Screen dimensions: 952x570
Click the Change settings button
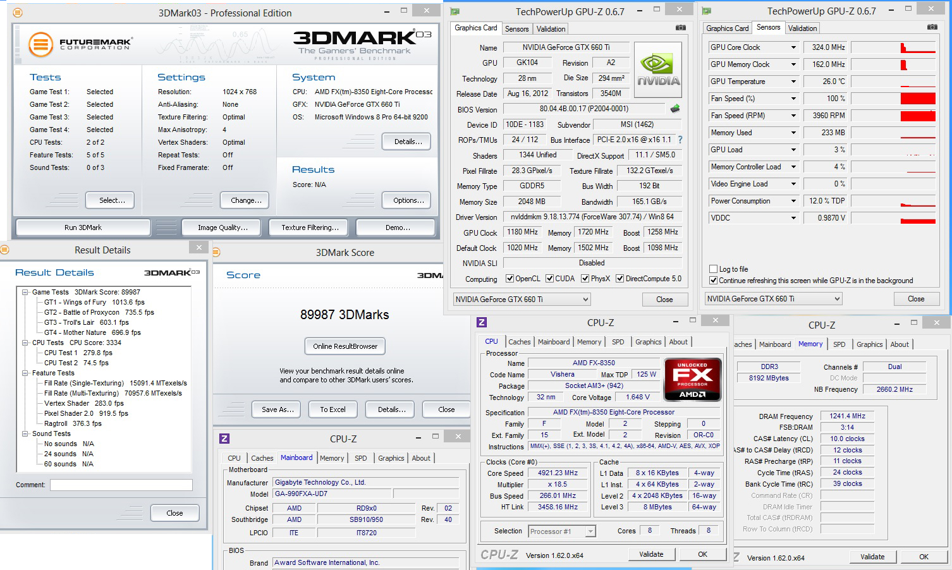[246, 200]
